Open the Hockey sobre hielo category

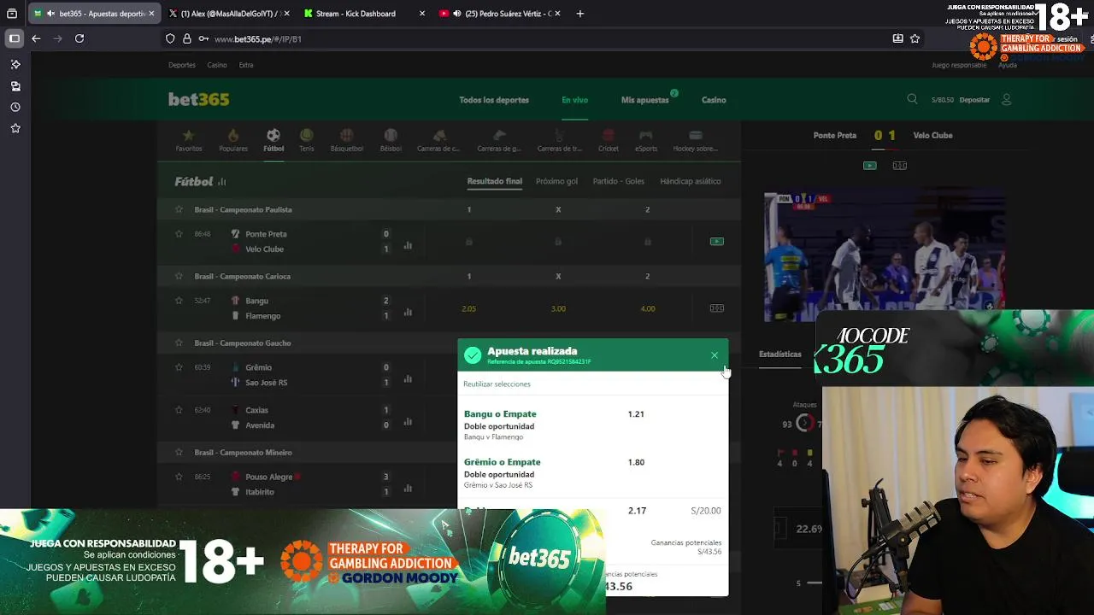[x=696, y=140]
